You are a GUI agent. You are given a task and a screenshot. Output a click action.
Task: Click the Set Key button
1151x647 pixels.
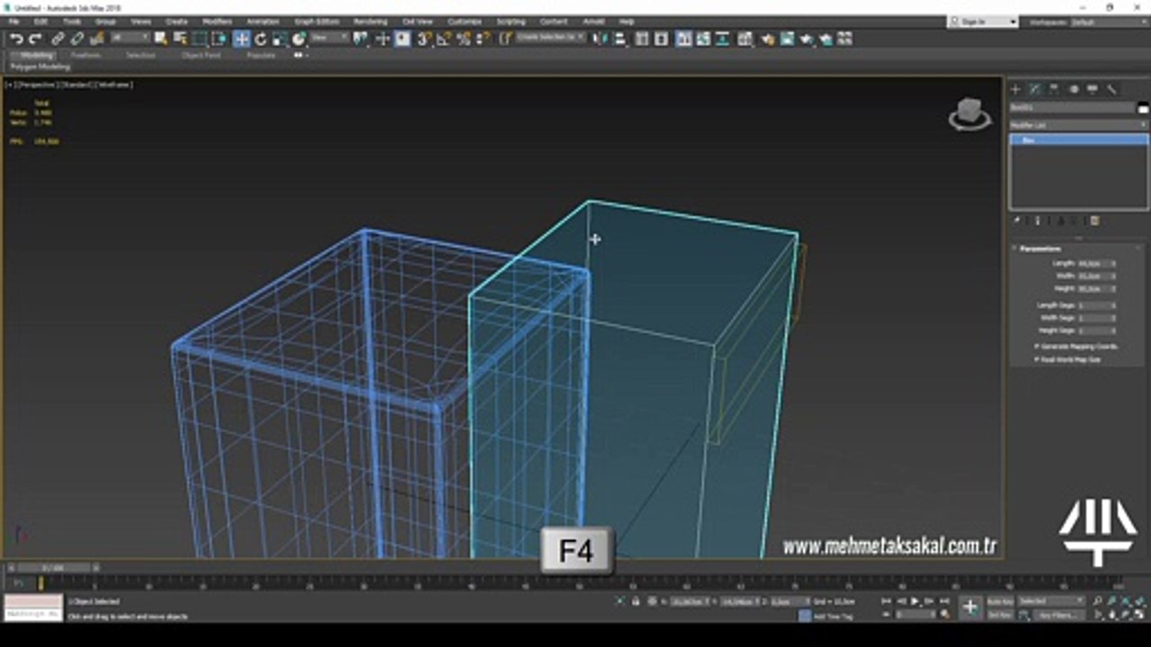coord(1000,615)
